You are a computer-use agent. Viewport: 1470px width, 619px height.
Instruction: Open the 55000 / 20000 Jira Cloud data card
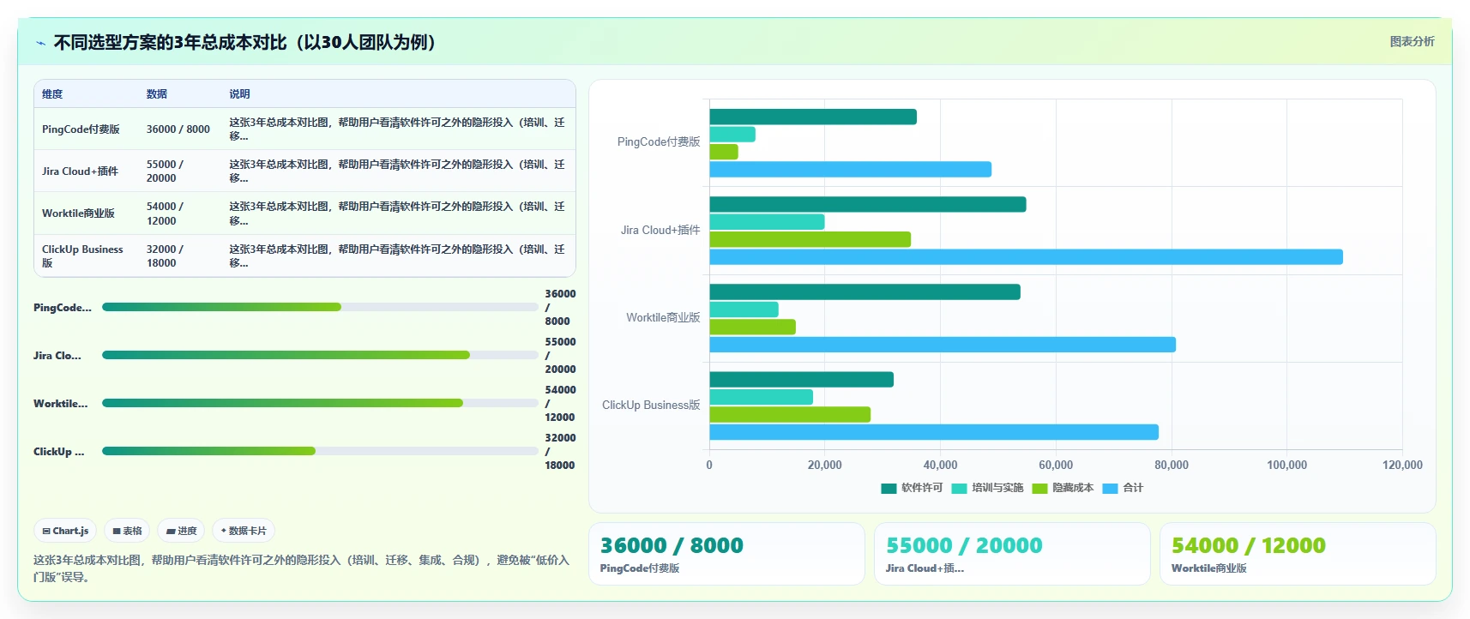pos(1012,554)
